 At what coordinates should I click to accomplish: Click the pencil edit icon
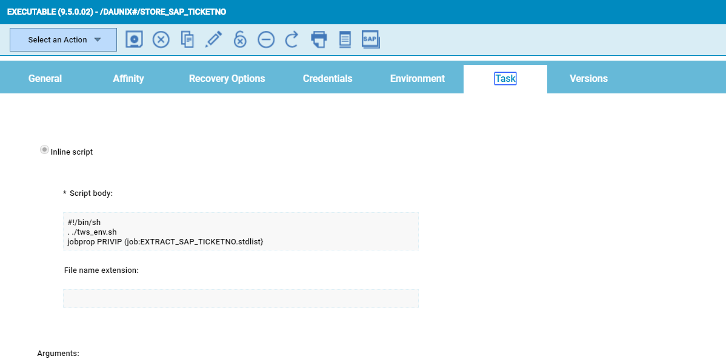[x=213, y=39]
